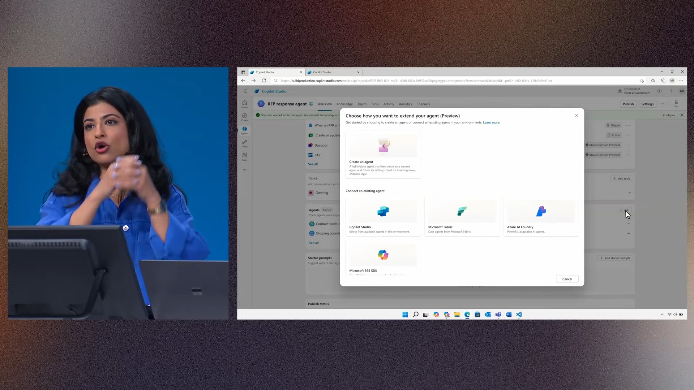Switch to the Channels tab
This screenshot has height=390, width=694.
423,104
